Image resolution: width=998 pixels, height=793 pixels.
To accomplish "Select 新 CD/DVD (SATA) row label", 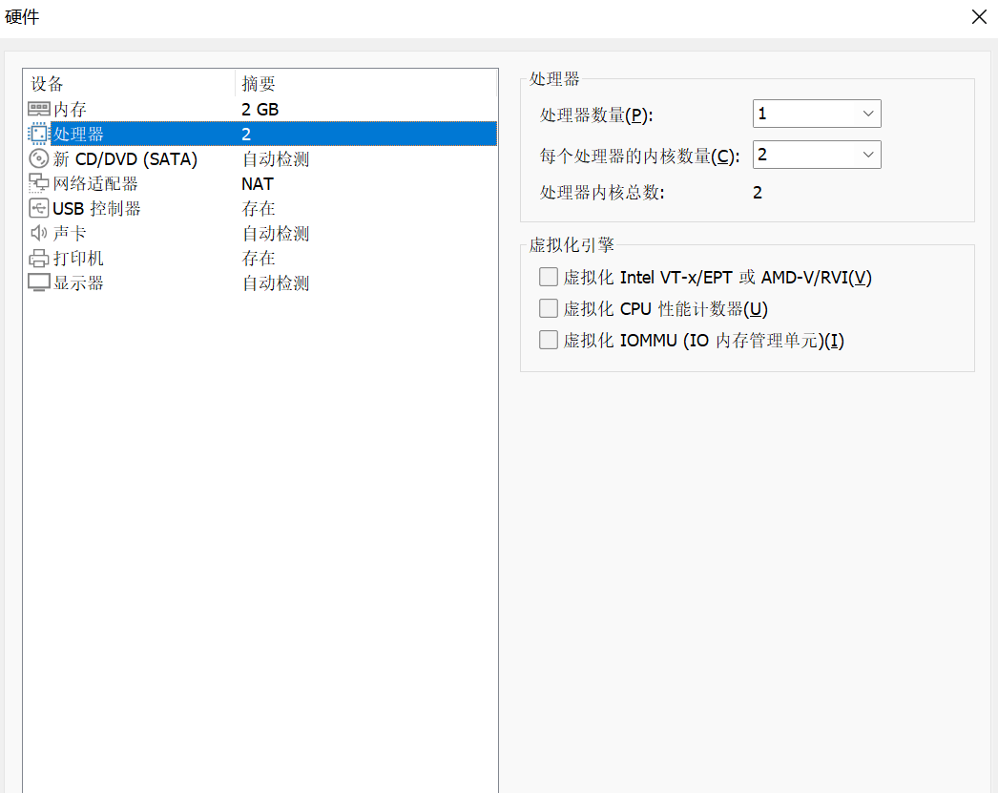I will (x=125, y=159).
